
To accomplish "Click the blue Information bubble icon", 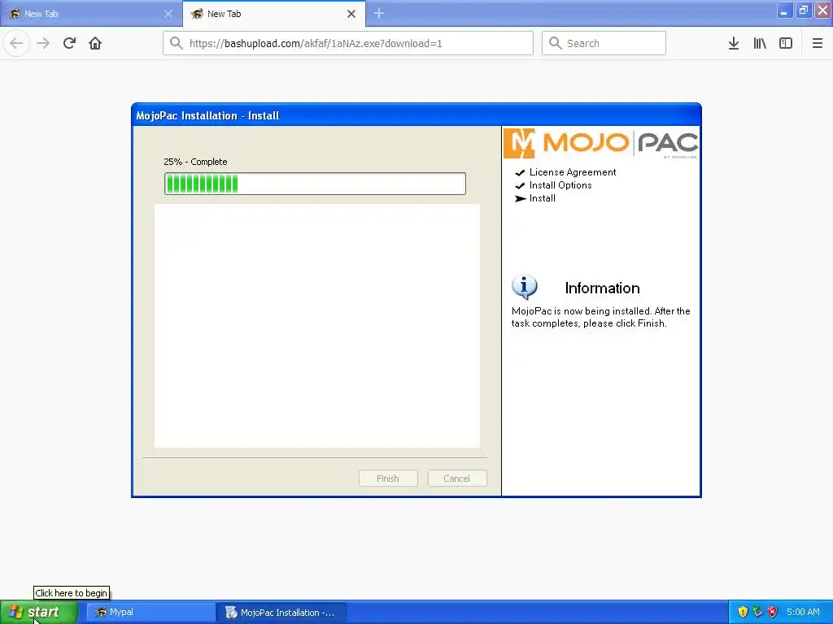I will point(525,287).
